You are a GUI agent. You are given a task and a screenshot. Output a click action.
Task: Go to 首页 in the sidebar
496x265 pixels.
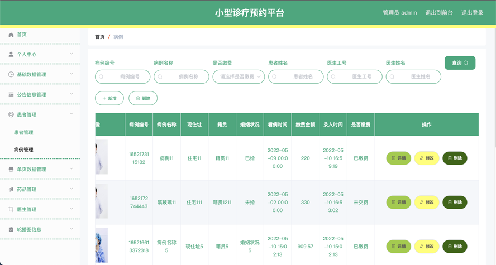point(22,35)
